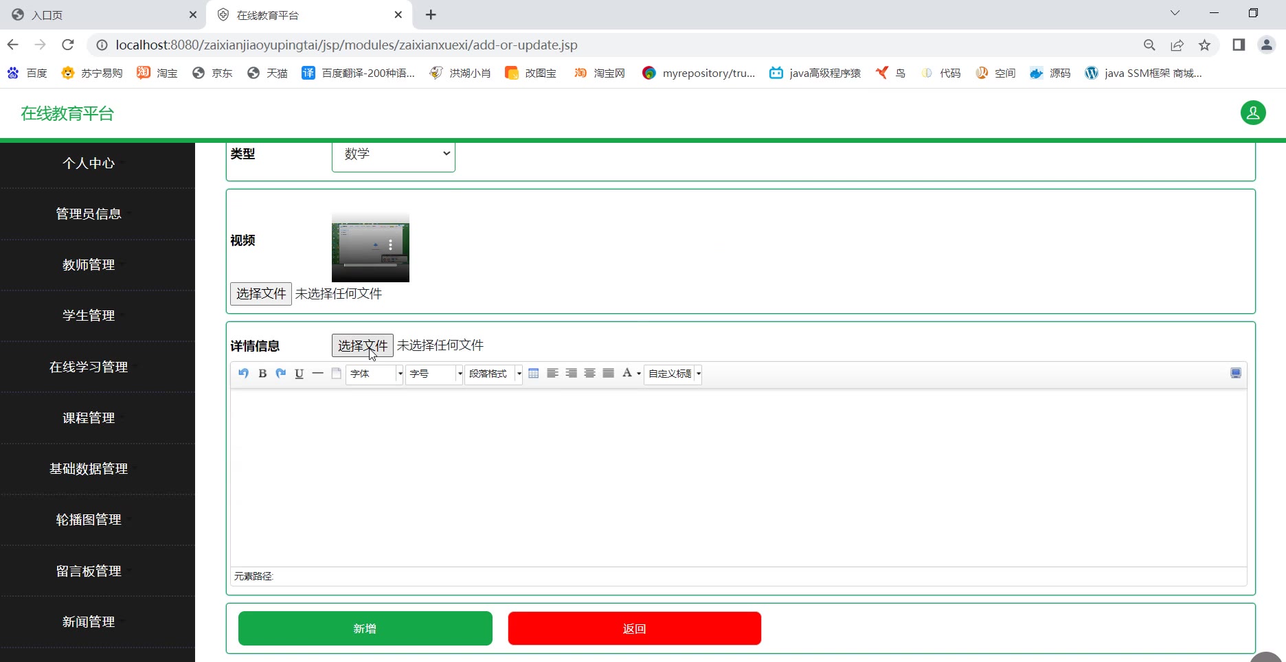Viewport: 1286px width, 662px height.
Task: Click the redo icon in the editor toolbar
Action: 281,374
